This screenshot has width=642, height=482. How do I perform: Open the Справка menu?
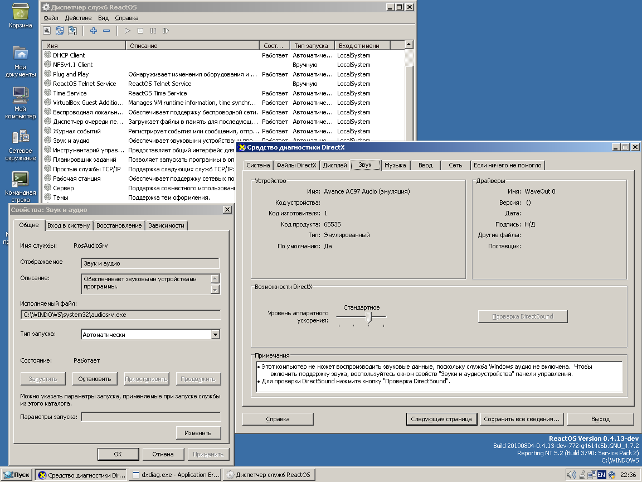127,18
